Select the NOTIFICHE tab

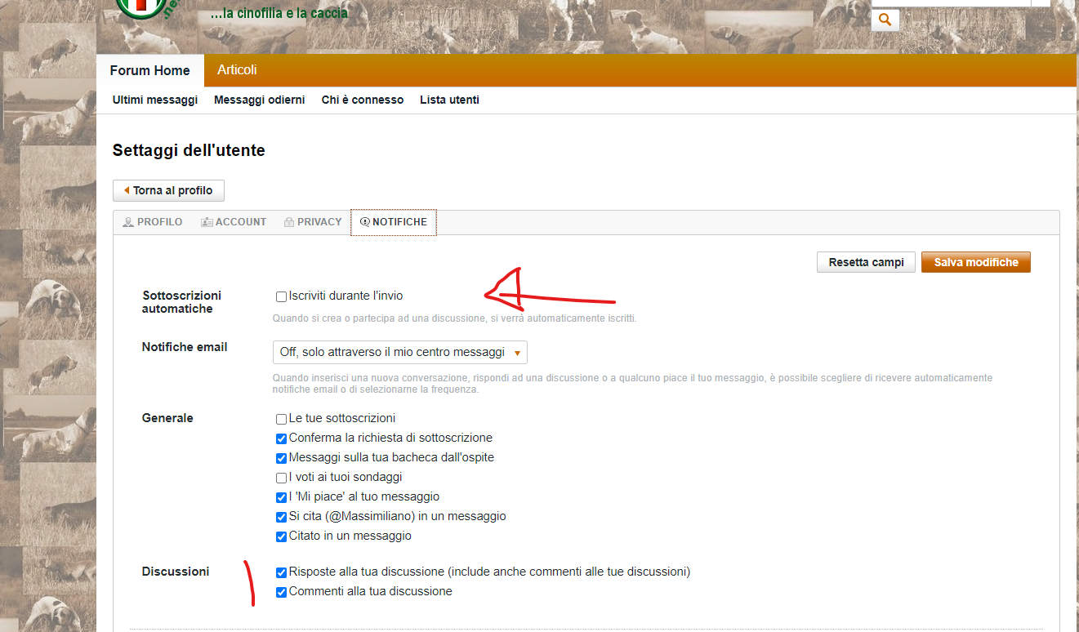pyautogui.click(x=394, y=222)
